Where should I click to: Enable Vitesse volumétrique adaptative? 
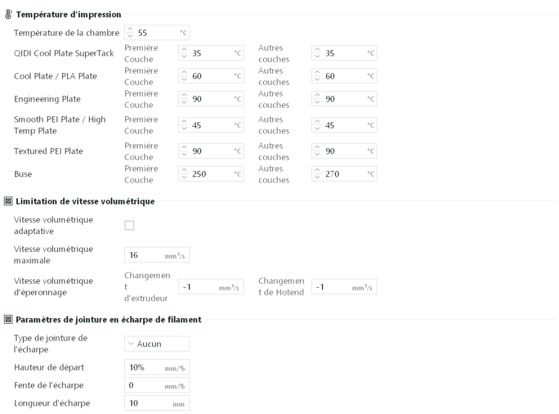pyautogui.click(x=129, y=224)
